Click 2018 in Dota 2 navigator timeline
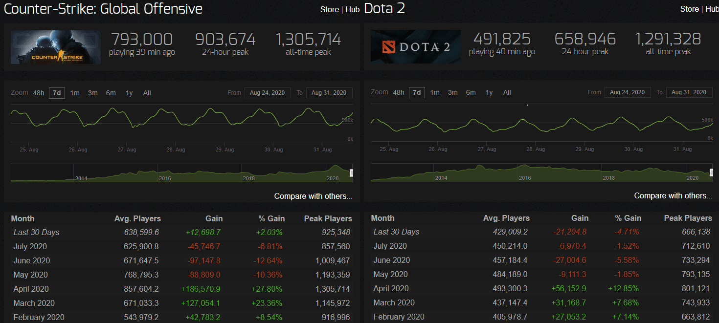Viewport: 719px width, 323px height. (x=609, y=178)
